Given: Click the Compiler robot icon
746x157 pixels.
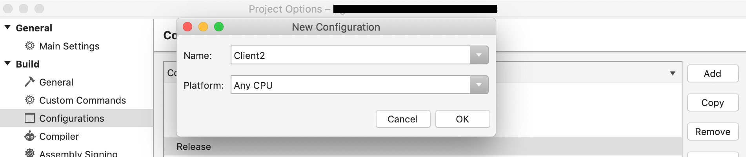Looking at the screenshot, I should pyautogui.click(x=29, y=136).
